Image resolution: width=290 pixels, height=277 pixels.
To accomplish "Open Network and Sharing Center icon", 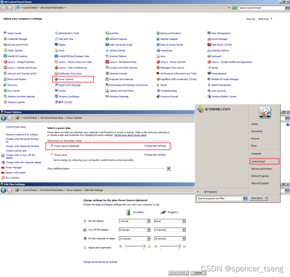I will coord(5,74).
